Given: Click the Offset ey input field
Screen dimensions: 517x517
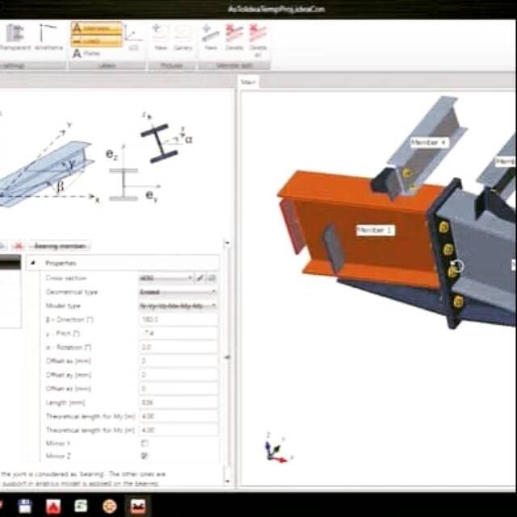Looking at the screenshot, I should (x=179, y=375).
